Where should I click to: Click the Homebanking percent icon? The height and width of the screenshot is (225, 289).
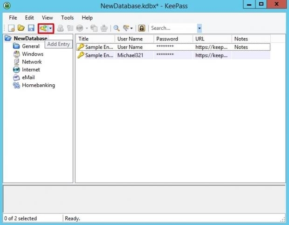(16, 85)
